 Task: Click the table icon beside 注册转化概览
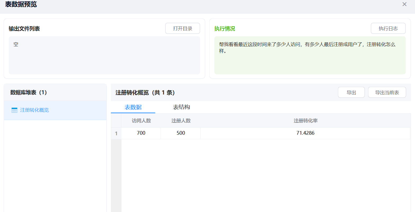[x=15, y=110]
